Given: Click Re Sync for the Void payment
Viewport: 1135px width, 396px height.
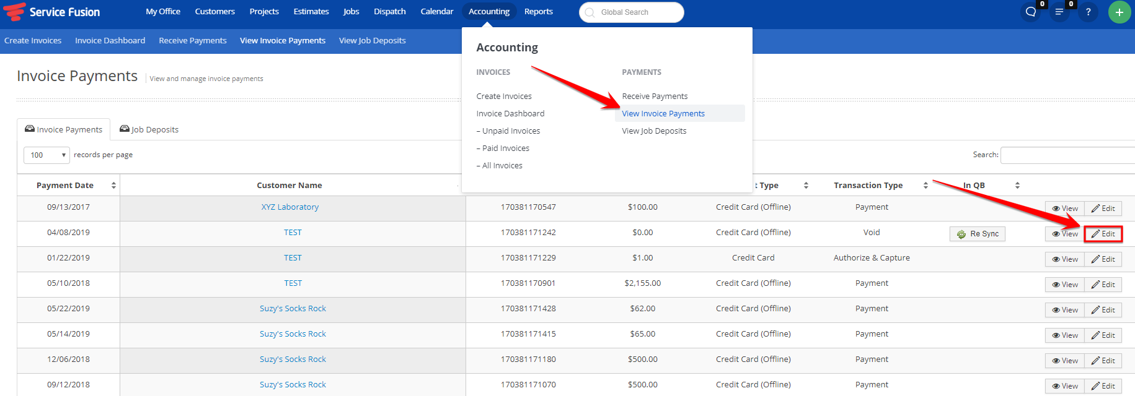Looking at the screenshot, I should [x=978, y=234].
